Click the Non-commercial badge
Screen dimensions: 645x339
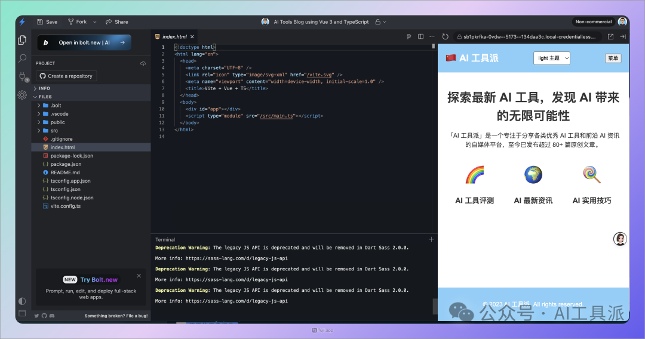593,21
